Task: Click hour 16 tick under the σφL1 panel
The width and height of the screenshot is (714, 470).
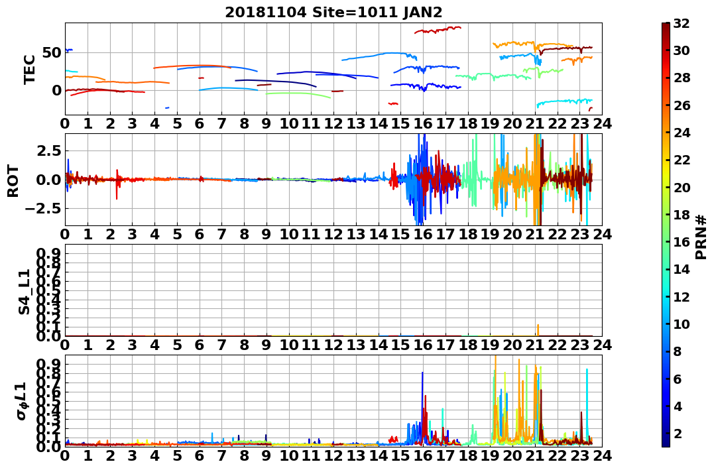Action: 423,455
